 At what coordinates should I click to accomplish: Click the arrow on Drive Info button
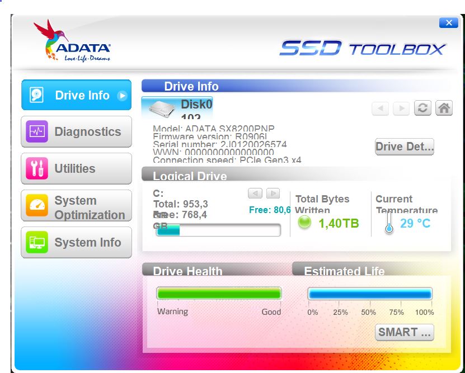click(x=122, y=96)
